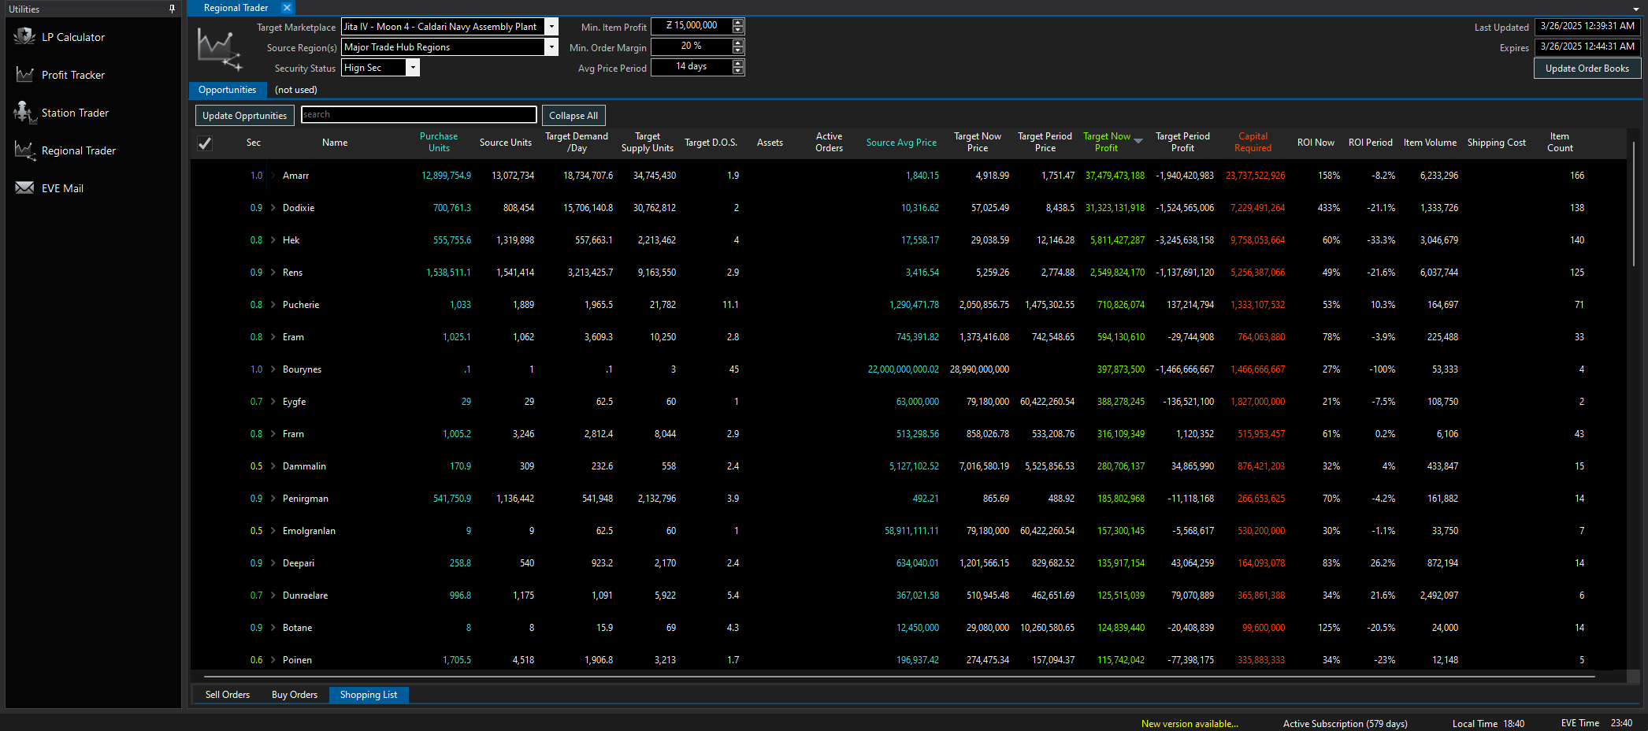Sort by Purchase Units column header
The height and width of the screenshot is (731, 1648).
click(x=439, y=142)
